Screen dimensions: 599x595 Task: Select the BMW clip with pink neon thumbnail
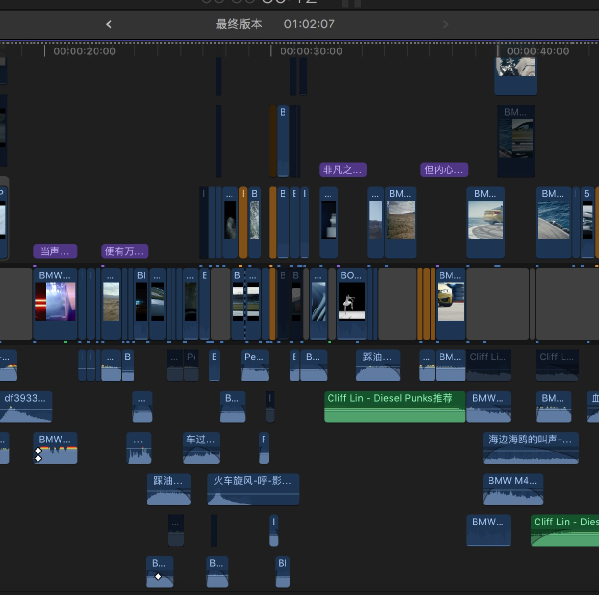pyautogui.click(x=55, y=304)
